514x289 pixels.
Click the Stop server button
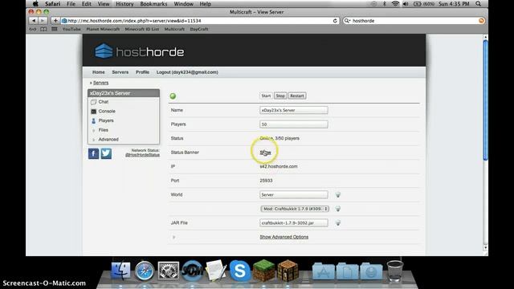280,96
